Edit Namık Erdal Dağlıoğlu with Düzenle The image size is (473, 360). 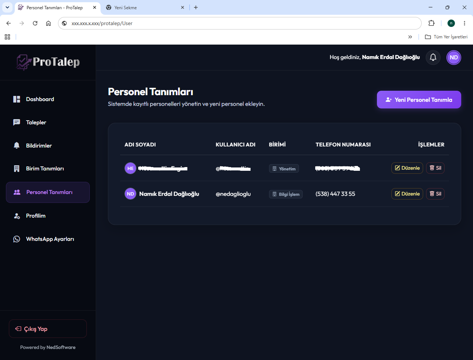click(x=407, y=194)
